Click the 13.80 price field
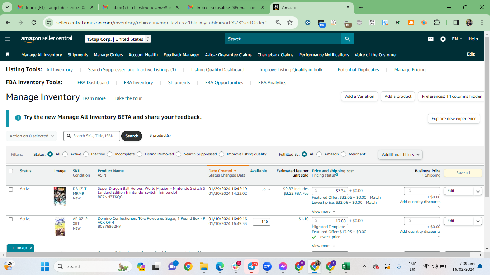490x275 pixels. click(330, 221)
